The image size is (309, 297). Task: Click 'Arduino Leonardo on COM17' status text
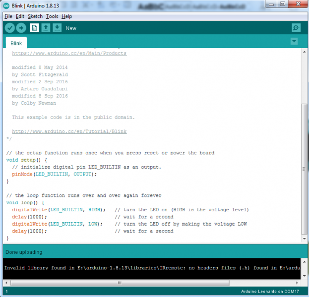point(270,291)
